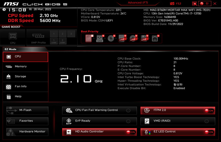Open the Storage tab

pyautogui.click(x=26, y=77)
